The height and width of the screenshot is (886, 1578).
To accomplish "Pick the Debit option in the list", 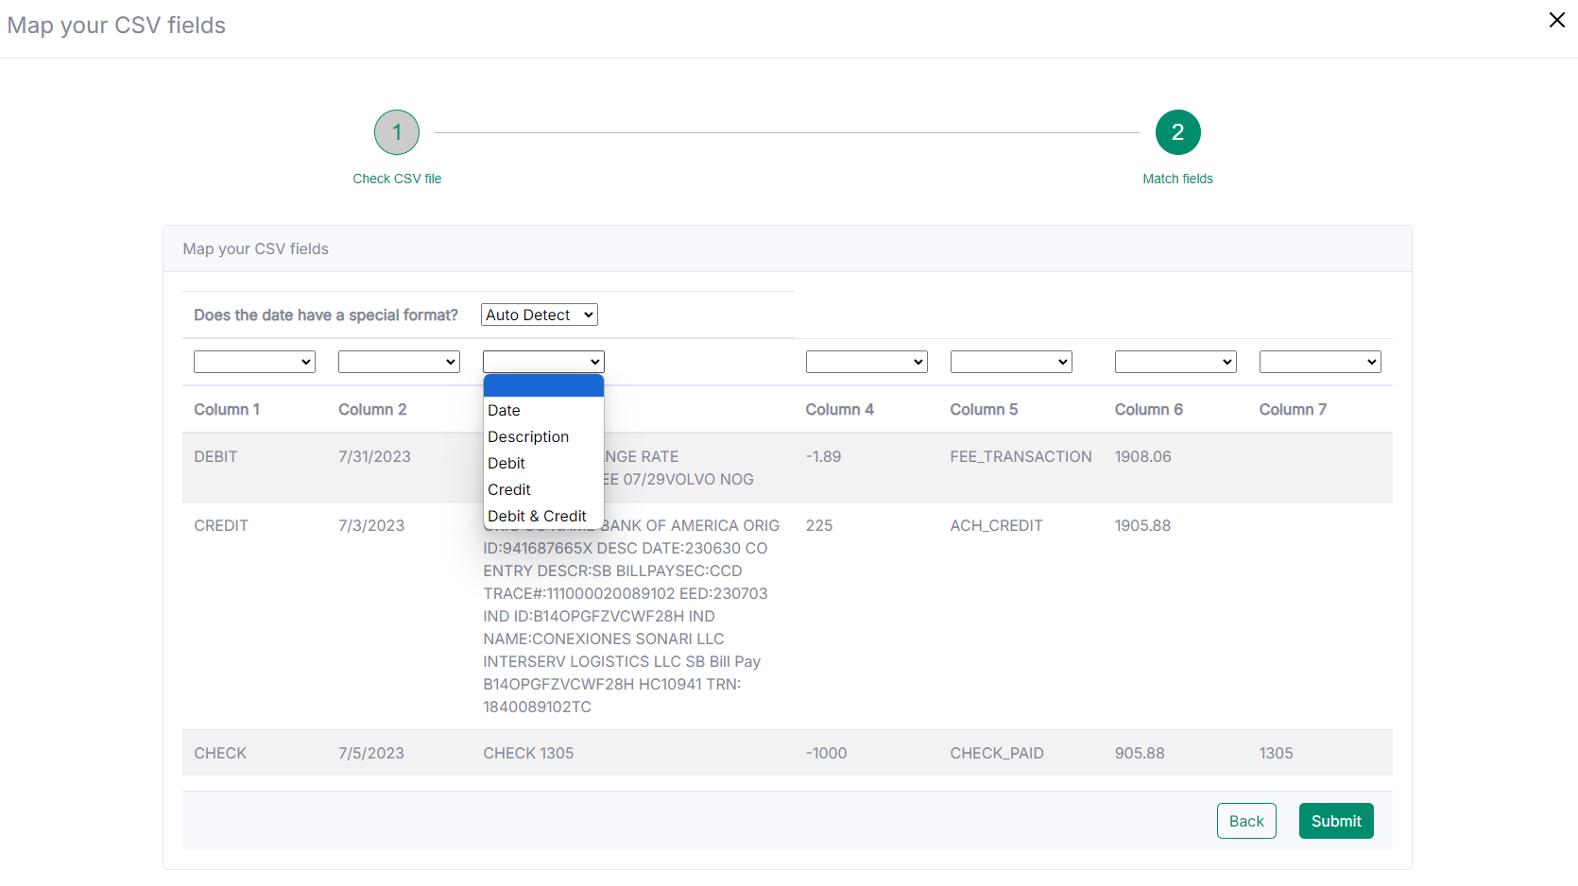I will point(506,463).
